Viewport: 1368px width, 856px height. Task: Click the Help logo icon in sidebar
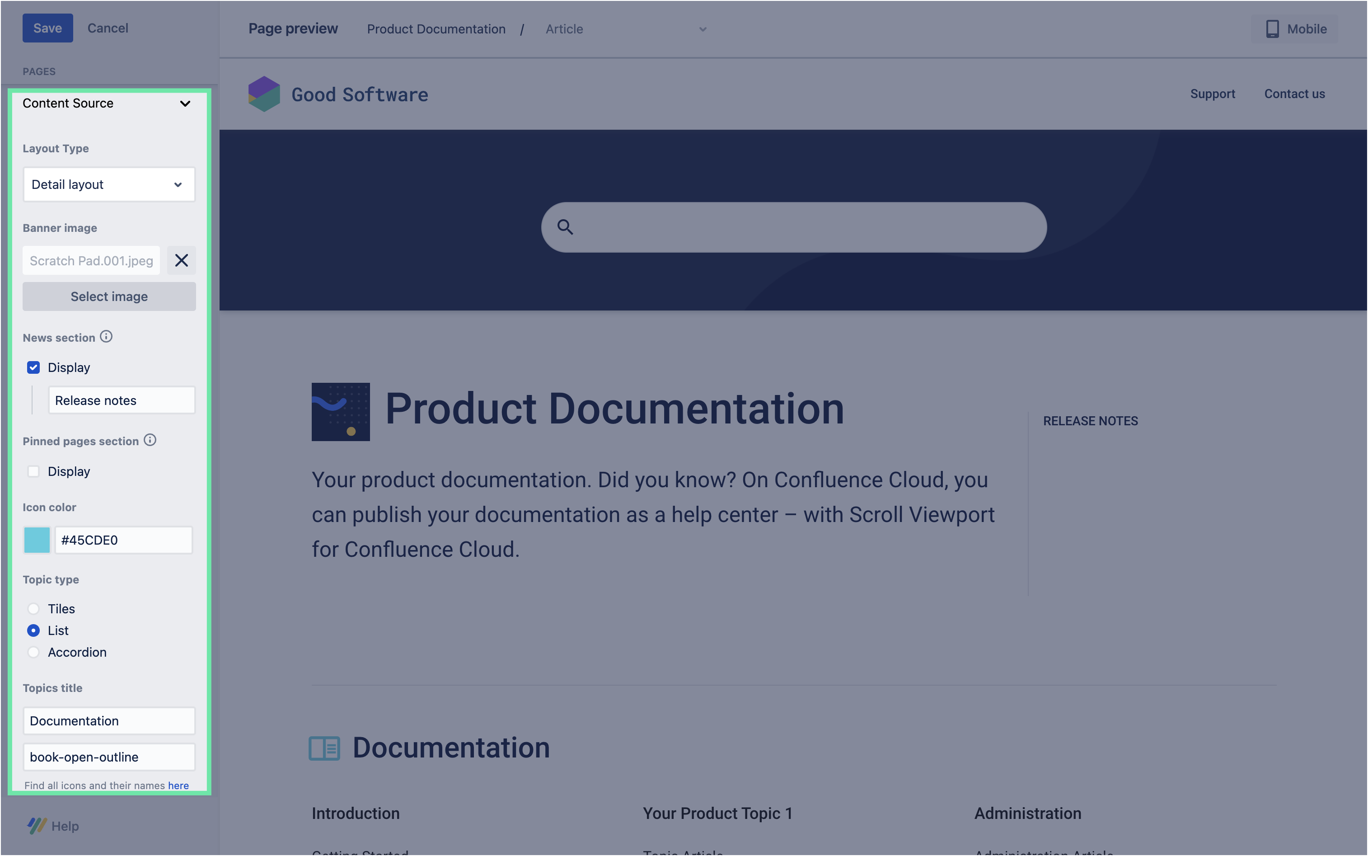[37, 826]
